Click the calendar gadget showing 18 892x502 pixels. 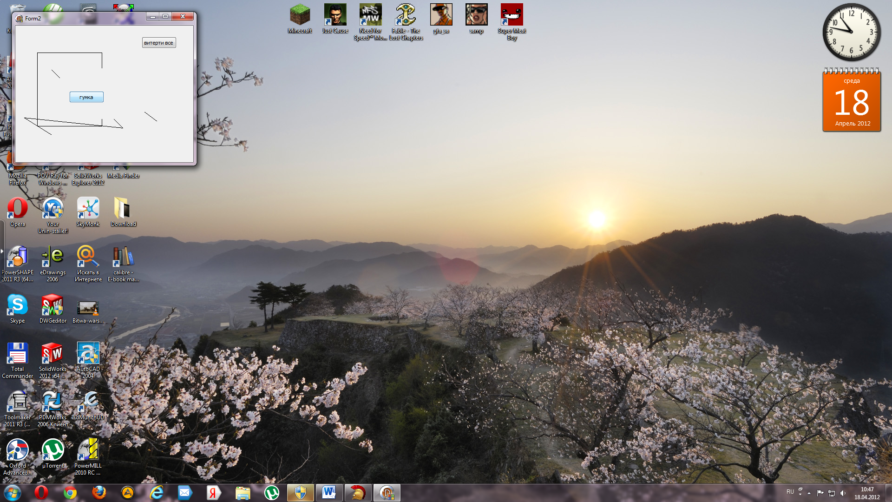pos(852,100)
